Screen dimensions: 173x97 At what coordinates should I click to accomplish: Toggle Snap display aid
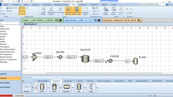pyautogui.click(x=22, y=11)
